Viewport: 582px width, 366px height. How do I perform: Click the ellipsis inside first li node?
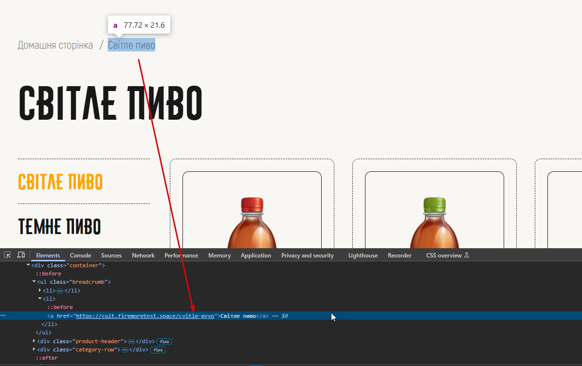(60, 291)
